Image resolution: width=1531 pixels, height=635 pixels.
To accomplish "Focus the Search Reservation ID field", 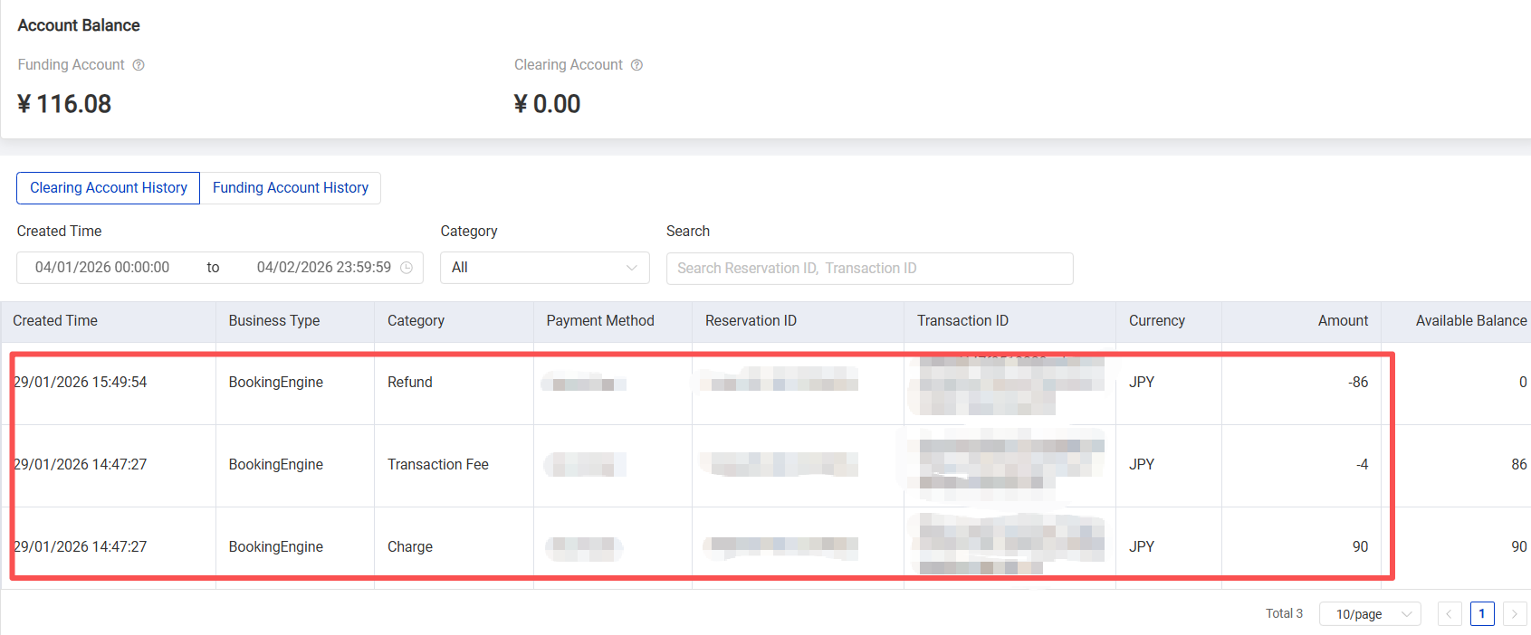I will (869, 269).
